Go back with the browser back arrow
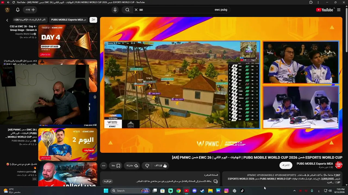 click(8, 2)
